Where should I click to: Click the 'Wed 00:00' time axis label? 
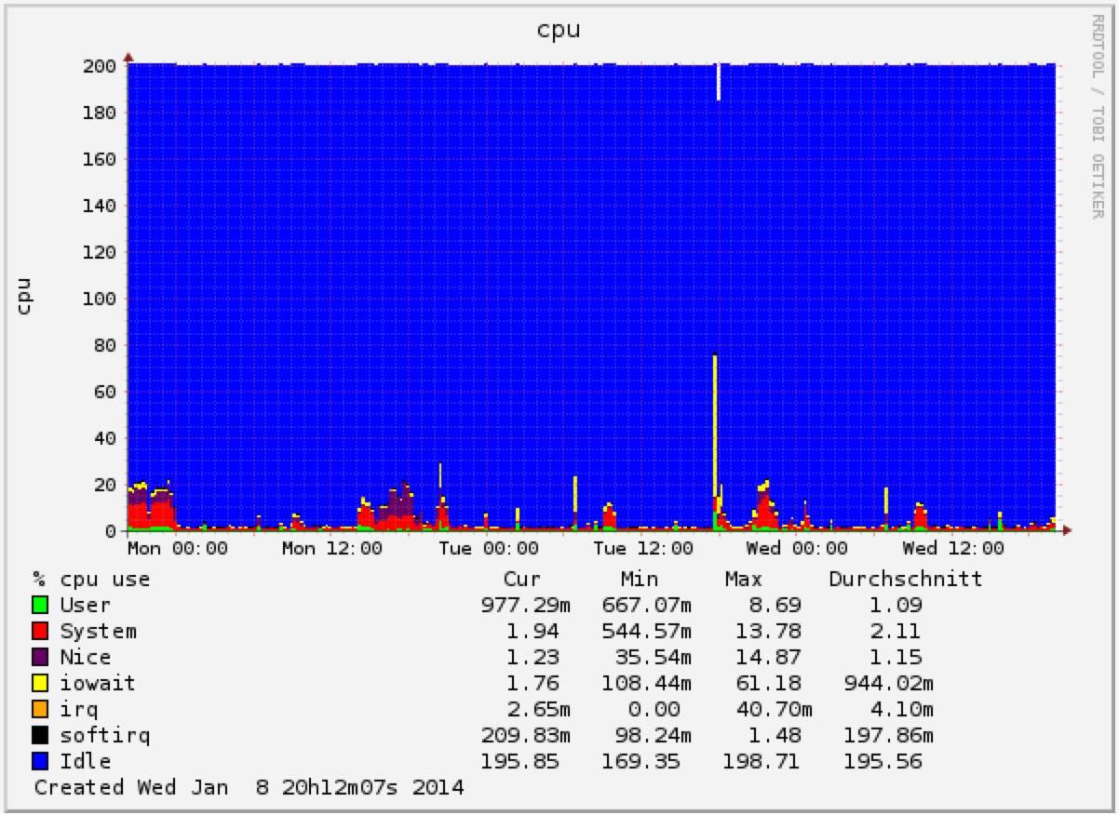tap(798, 549)
